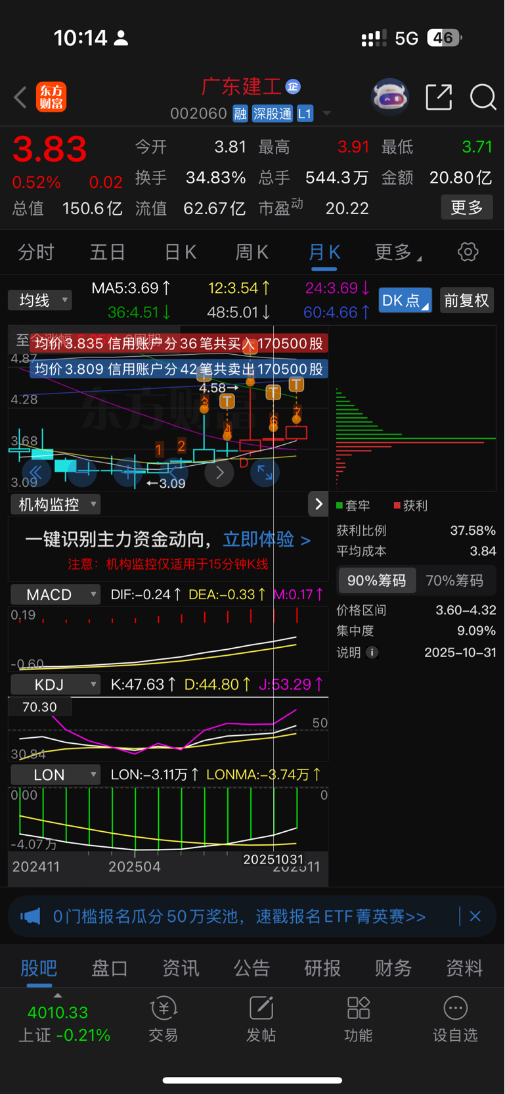Open 发帖 post icon
Viewport: 505px width, 1094px height.
(x=261, y=1019)
